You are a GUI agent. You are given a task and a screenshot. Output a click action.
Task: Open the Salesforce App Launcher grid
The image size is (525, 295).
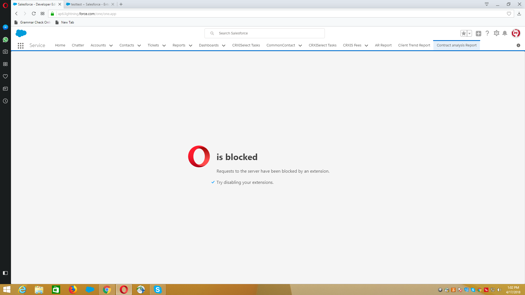point(21,46)
